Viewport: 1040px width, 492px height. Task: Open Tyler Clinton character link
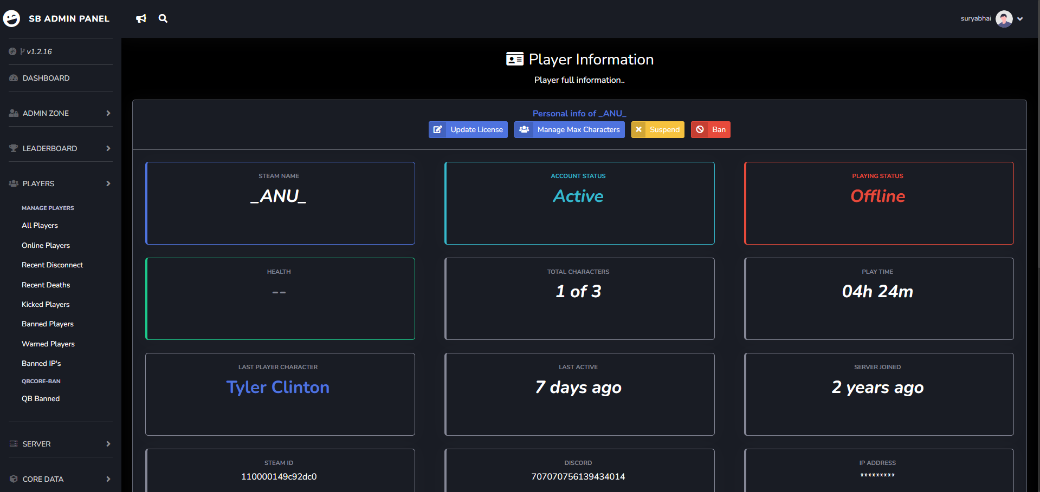coord(277,388)
